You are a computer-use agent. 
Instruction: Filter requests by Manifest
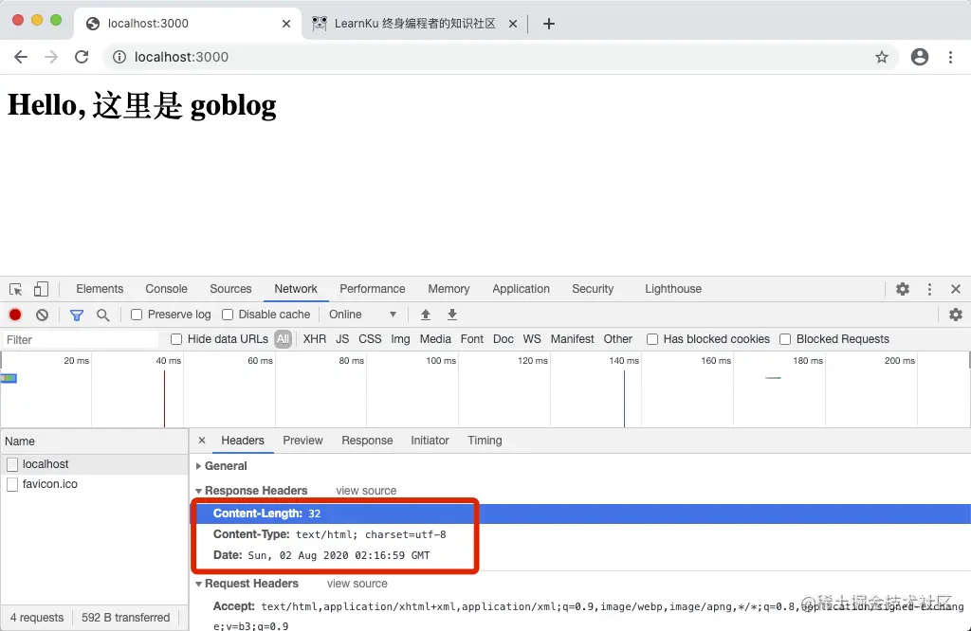572,339
